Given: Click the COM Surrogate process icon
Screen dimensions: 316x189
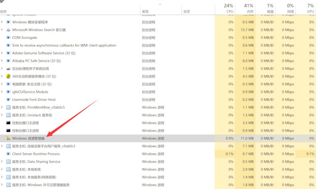Looking at the screenshot, I should click(x=8, y=37).
